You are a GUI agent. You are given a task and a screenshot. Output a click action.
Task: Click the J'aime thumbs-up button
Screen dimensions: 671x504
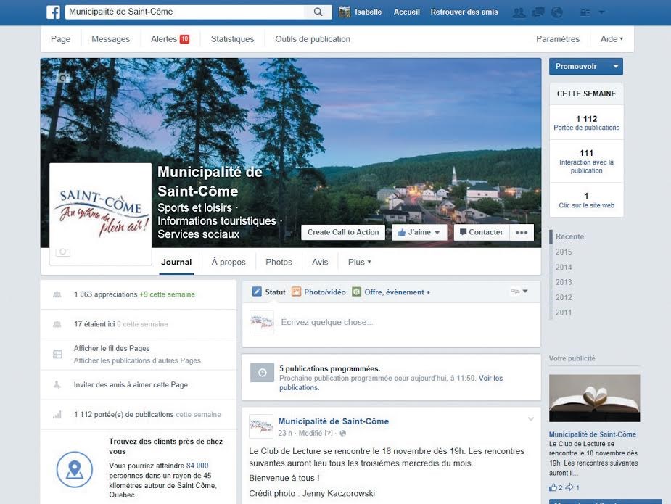click(419, 232)
